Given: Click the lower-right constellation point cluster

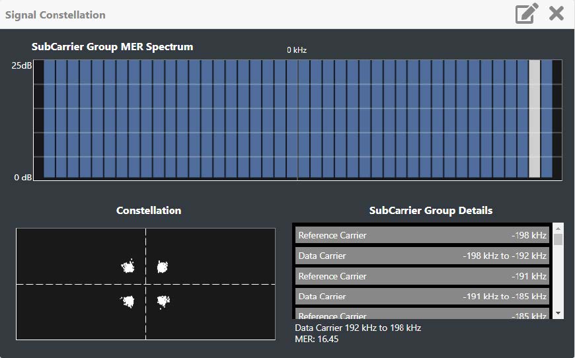Looking at the screenshot, I should 163,302.
